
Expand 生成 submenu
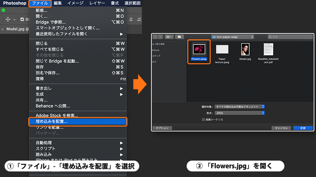click(78, 94)
